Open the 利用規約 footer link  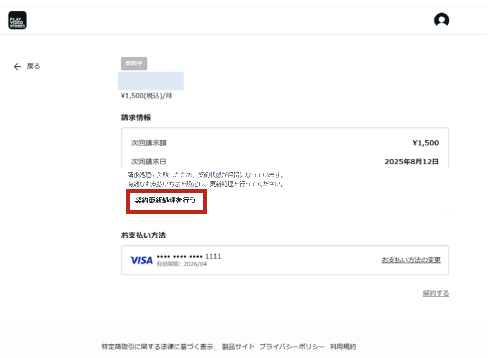pyautogui.click(x=343, y=347)
